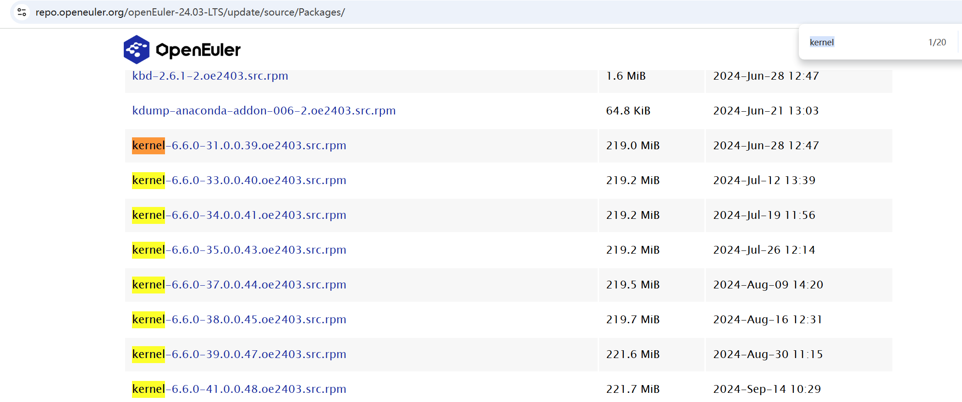Click the 2024-Sep-14 10:29 date cell
The height and width of the screenshot is (402, 962).
767,389
